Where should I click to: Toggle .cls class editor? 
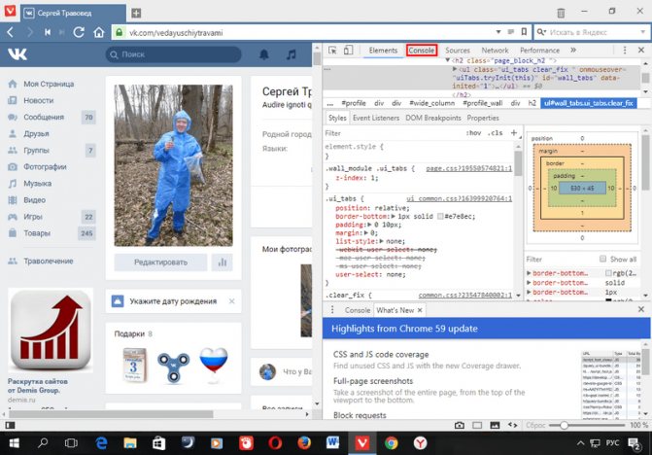click(x=495, y=132)
